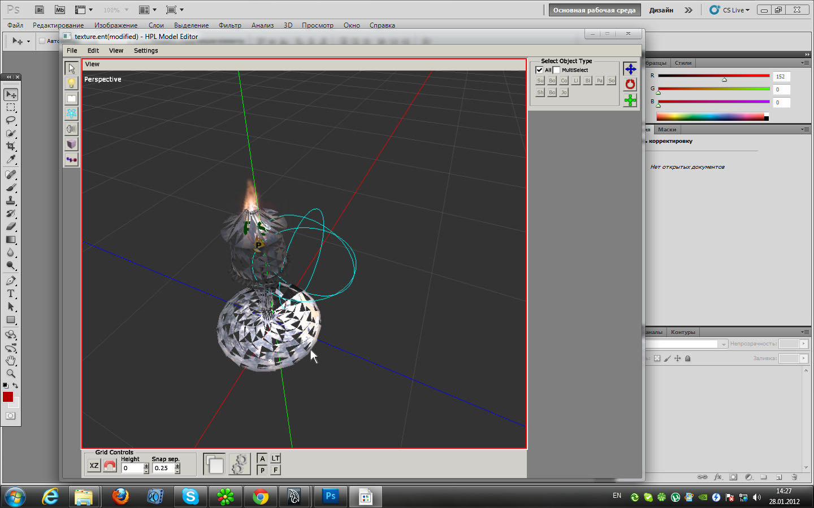Click the Основная рабочая среда workspace button

pos(594,10)
